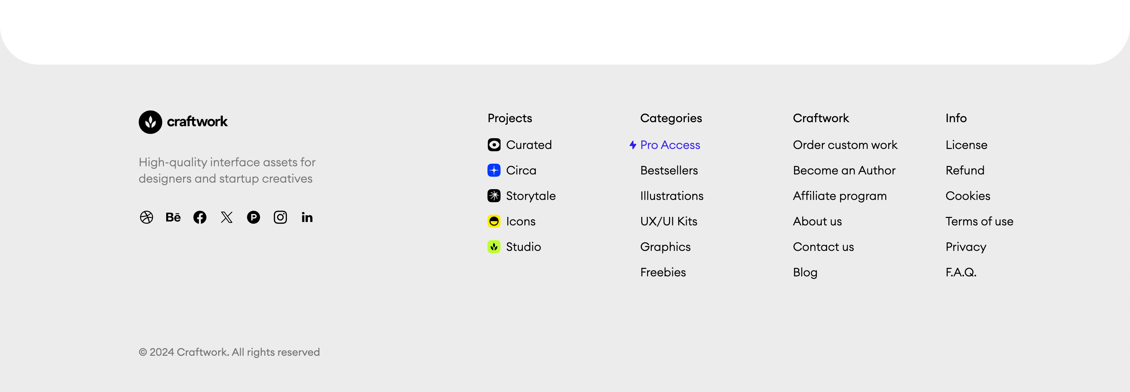This screenshot has height=392, width=1130.
Task: Open the Affiliate program link
Action: click(x=839, y=196)
